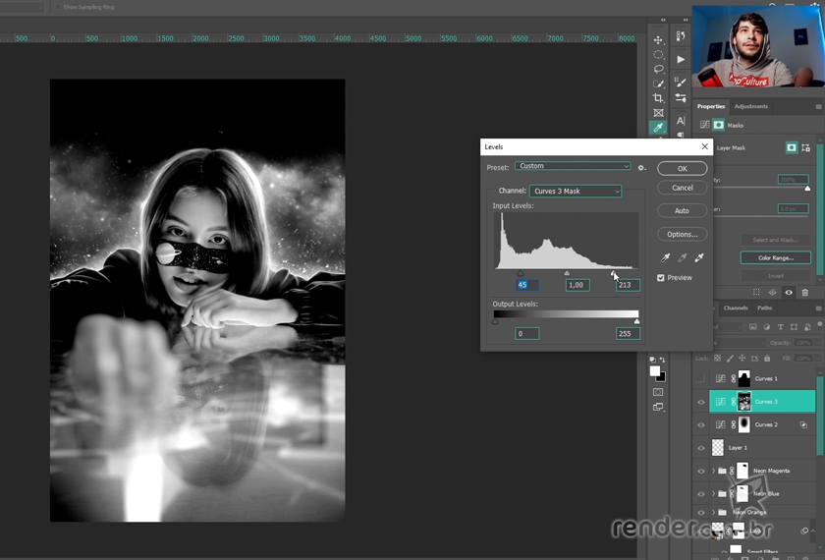Select the Move tool

coord(658,40)
